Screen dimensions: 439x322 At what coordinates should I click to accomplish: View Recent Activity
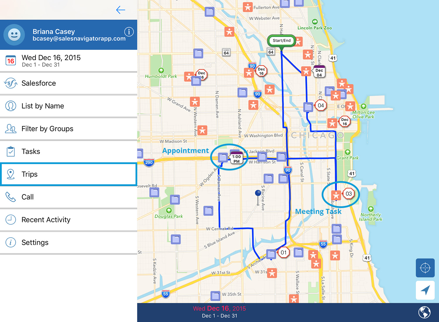point(68,220)
